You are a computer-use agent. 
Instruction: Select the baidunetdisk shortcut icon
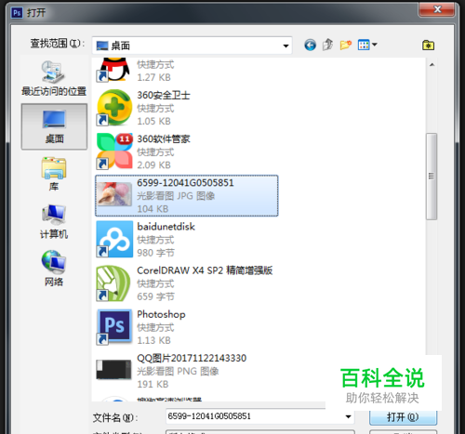(114, 239)
